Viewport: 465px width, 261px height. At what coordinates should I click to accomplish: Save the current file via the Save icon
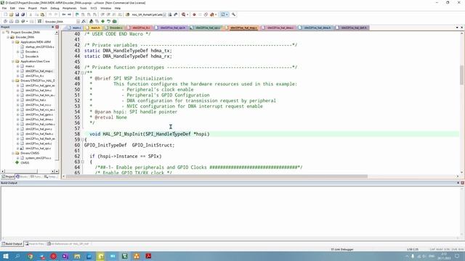(17, 14)
